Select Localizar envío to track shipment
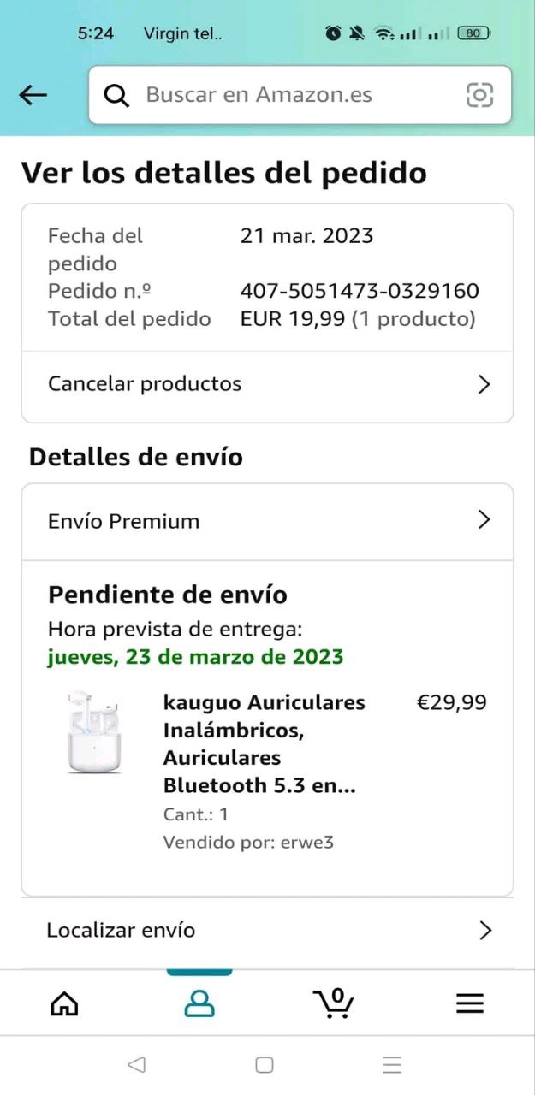Viewport: 535px width, 1095px height. tap(267, 930)
